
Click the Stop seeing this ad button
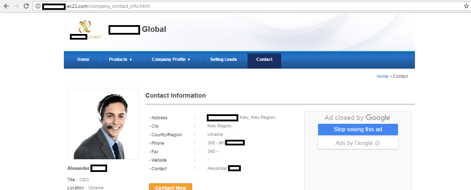tap(358, 129)
